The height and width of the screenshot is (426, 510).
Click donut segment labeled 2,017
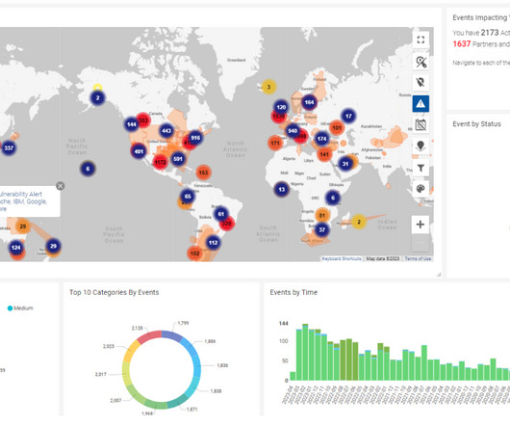click(125, 374)
